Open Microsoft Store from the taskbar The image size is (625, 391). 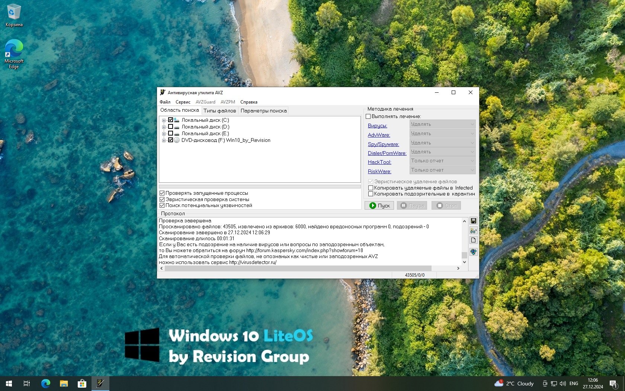click(82, 383)
